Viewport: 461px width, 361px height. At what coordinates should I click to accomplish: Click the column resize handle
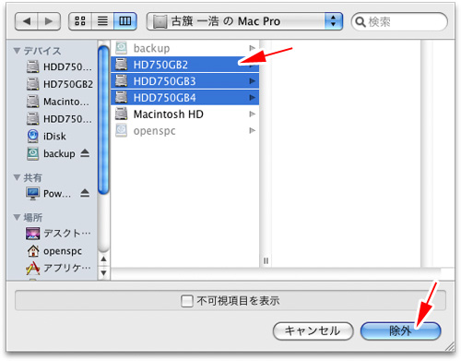[x=266, y=261]
